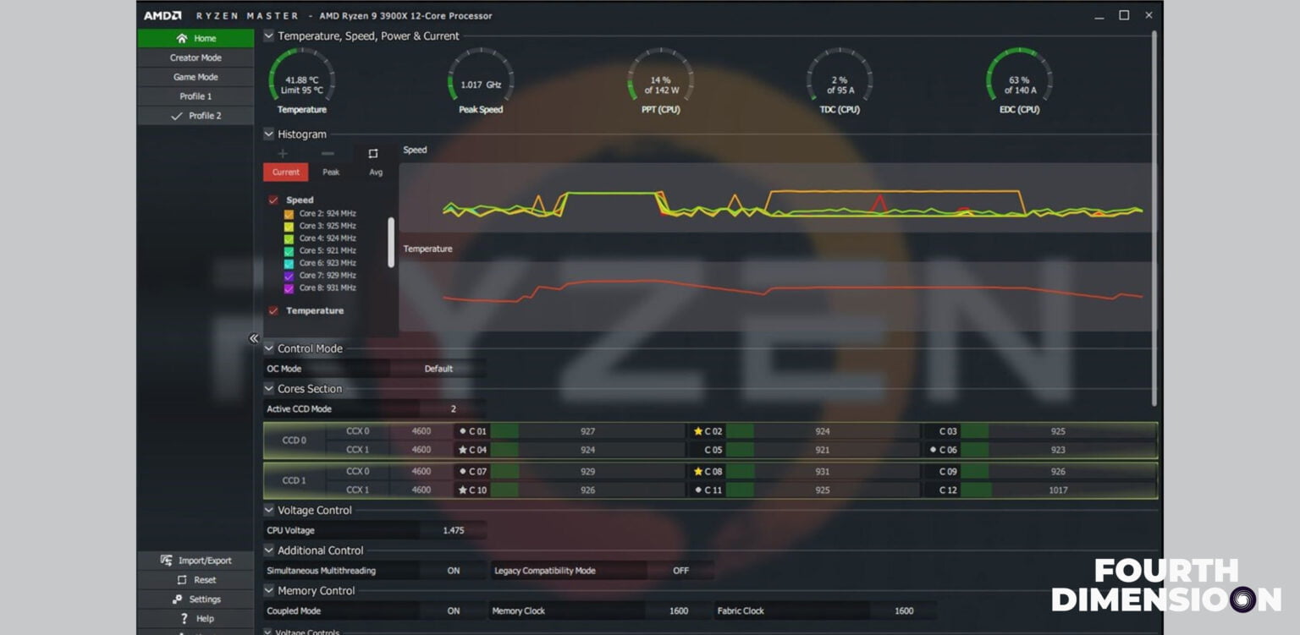Collapse the Histogram section
Image resolution: width=1300 pixels, height=635 pixels.
point(268,134)
